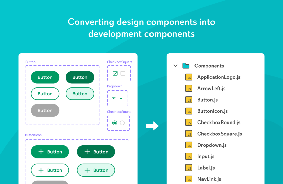
Task: Select the empty round radio button
Action: (x=122, y=123)
